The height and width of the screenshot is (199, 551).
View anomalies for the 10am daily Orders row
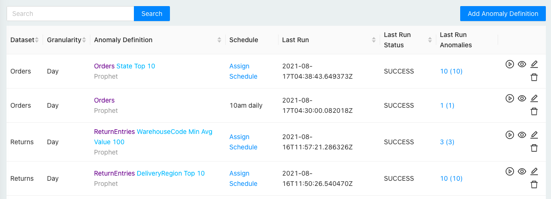point(522,98)
